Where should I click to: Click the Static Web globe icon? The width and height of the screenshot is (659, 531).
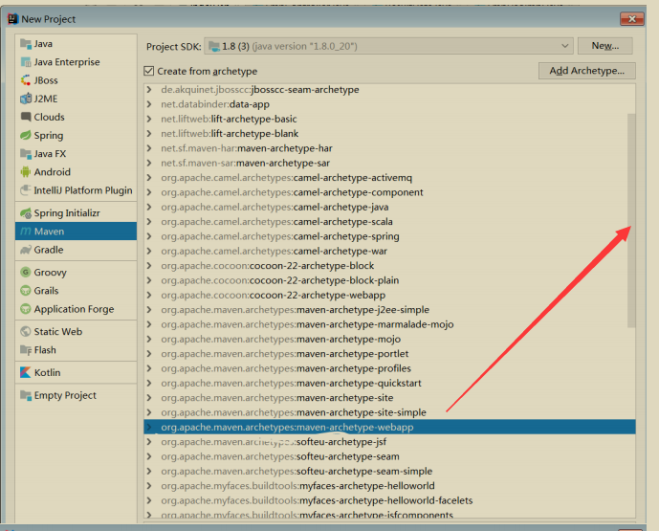(26, 332)
